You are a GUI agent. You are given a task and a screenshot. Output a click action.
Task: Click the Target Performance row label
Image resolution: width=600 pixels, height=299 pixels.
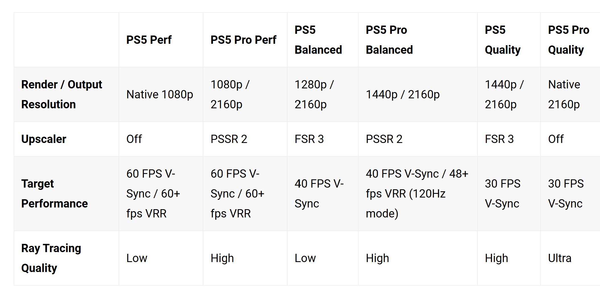tap(55, 194)
